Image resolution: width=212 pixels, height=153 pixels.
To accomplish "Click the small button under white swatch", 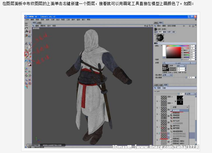I will point(164,57).
